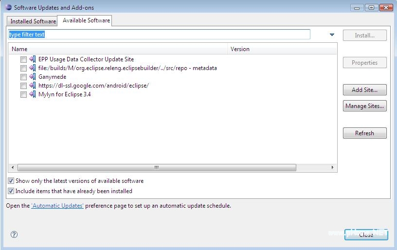Image resolution: width=397 pixels, height=250 pixels.
Task: Click the site icon next to file:/builds/M entry
Action: click(33, 68)
